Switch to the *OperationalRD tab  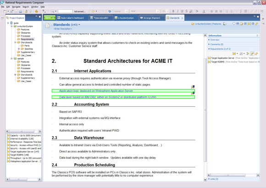click(x=100, y=18)
